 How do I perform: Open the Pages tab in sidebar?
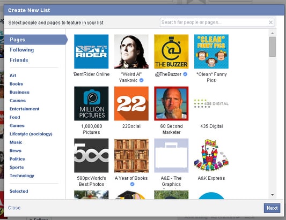coord(36,40)
